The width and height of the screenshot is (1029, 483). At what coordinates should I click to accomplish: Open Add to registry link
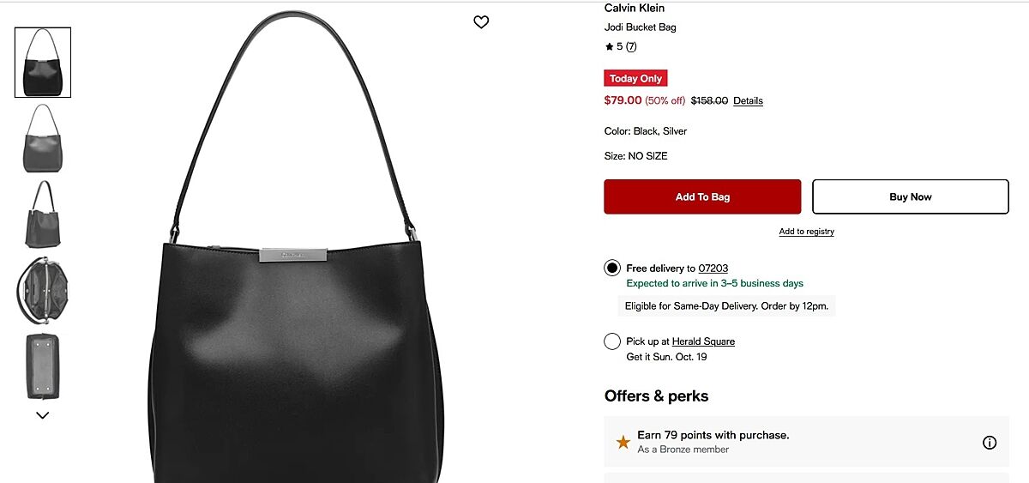click(x=806, y=232)
